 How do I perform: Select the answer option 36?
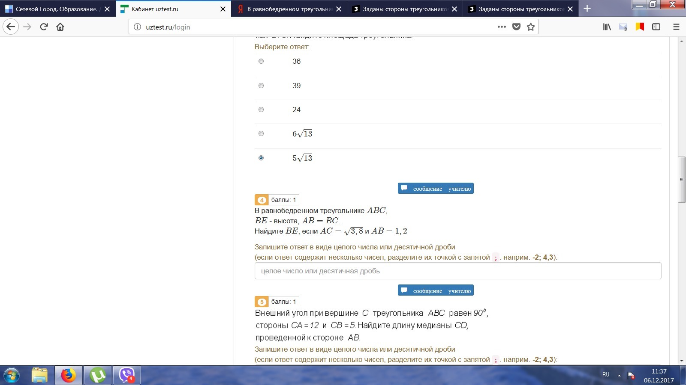pos(261,62)
